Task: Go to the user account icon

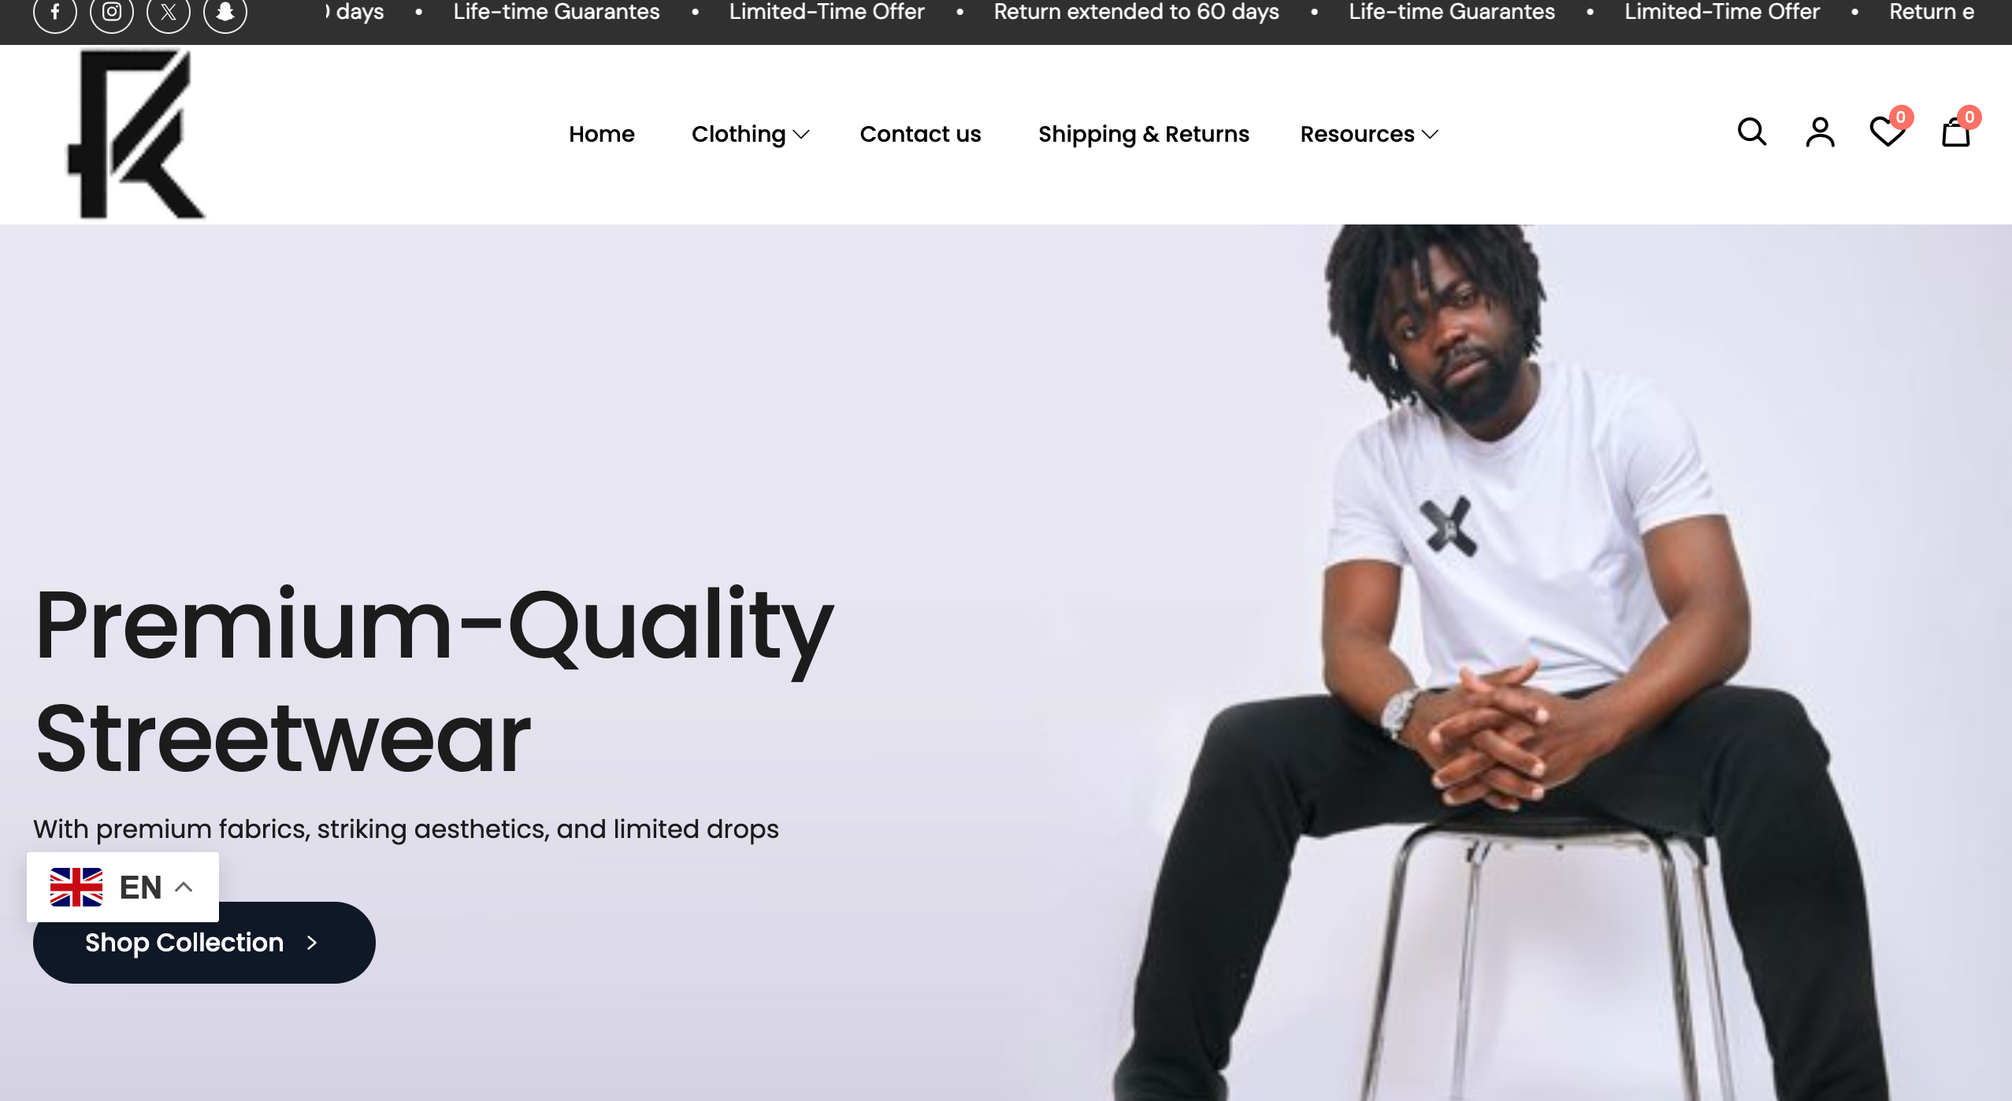Action: coord(1820,132)
